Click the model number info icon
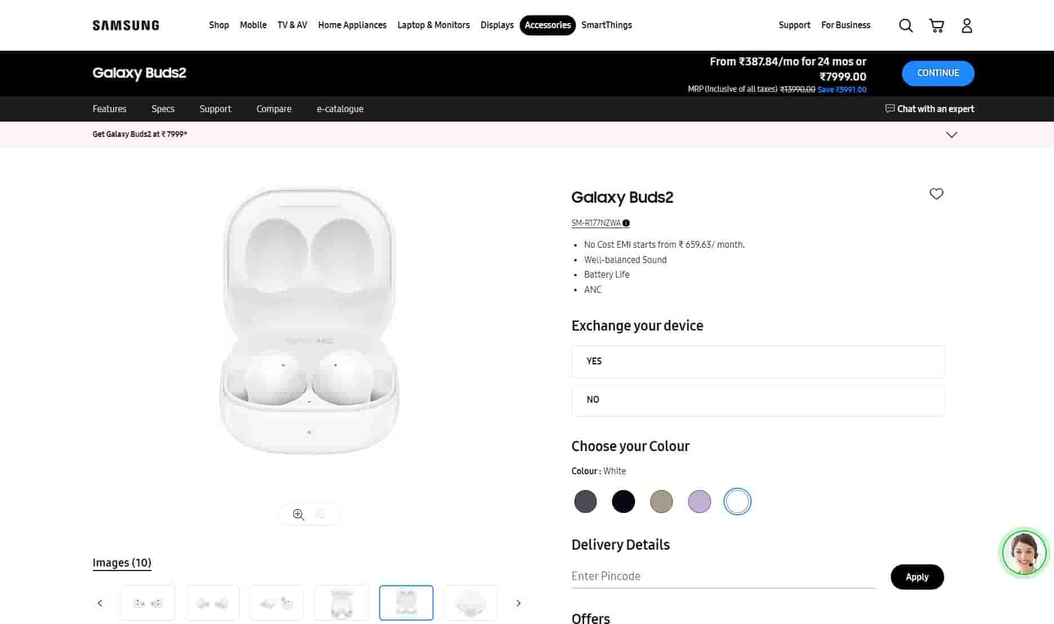This screenshot has width=1054, height=624. (626, 223)
